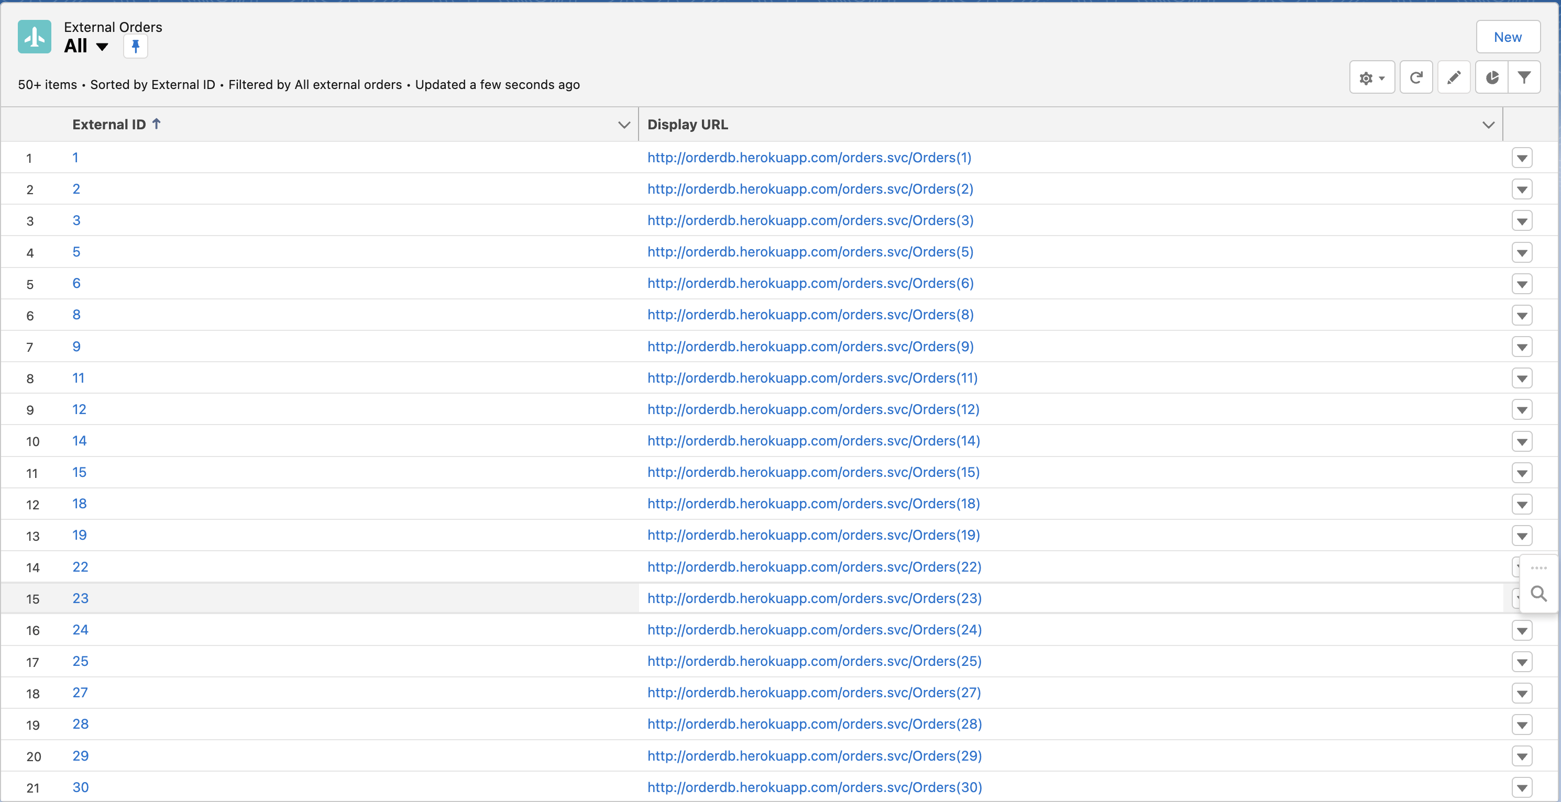
Task: Sort by External ID column header
Action: (x=109, y=125)
